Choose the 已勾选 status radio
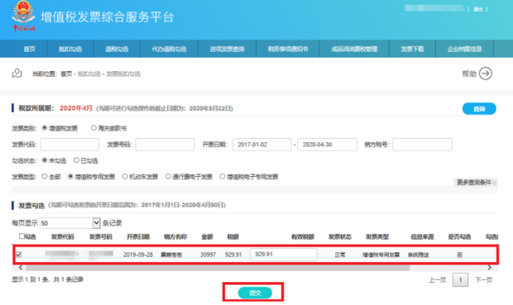The width and height of the screenshot is (513, 305). coord(76,160)
